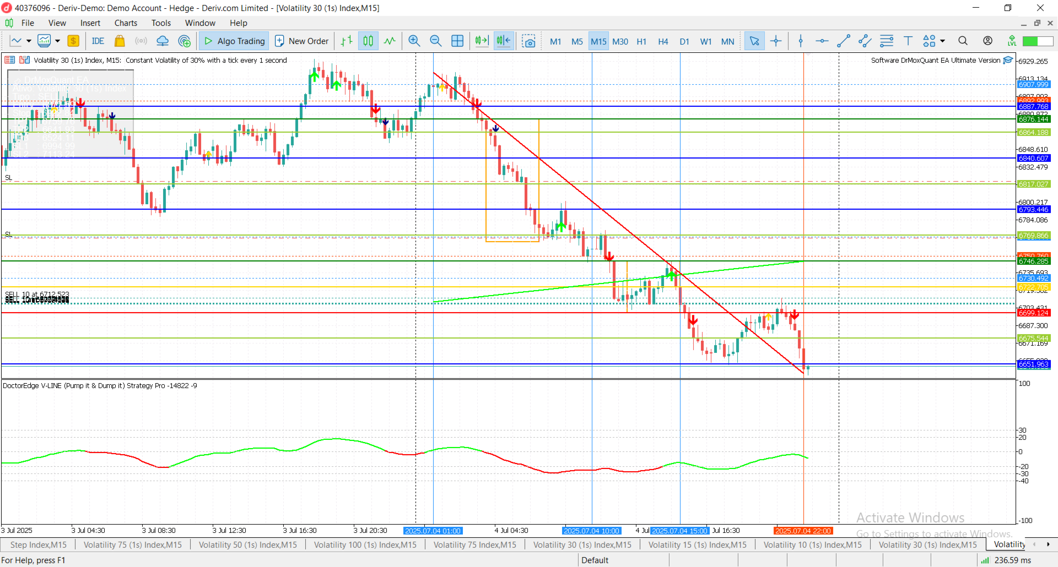Viewport: 1058px width, 567px height.
Task: Click the green connection level progress bar
Action: click(1038, 41)
